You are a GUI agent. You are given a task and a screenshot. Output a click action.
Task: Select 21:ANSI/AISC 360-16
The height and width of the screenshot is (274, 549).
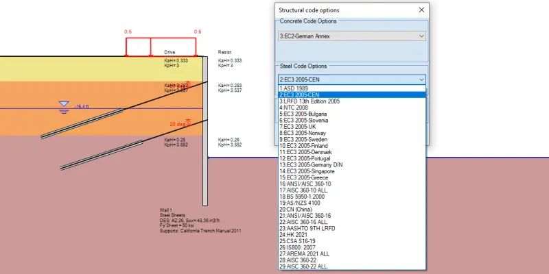[x=352, y=216]
